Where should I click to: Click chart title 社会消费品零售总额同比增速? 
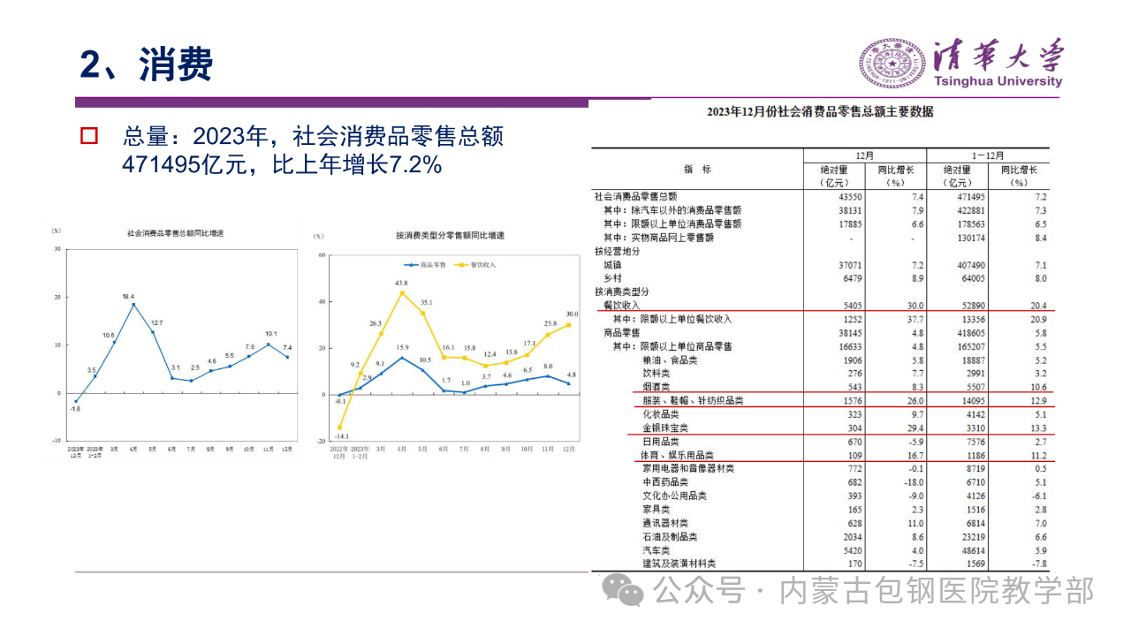[174, 233]
